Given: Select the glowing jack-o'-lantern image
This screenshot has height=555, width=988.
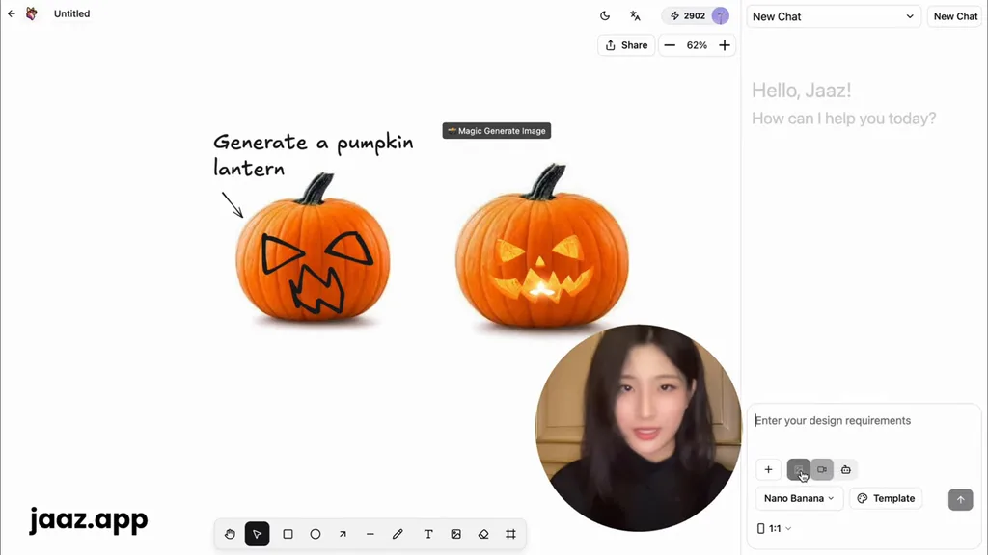Looking at the screenshot, I should pos(542,247).
